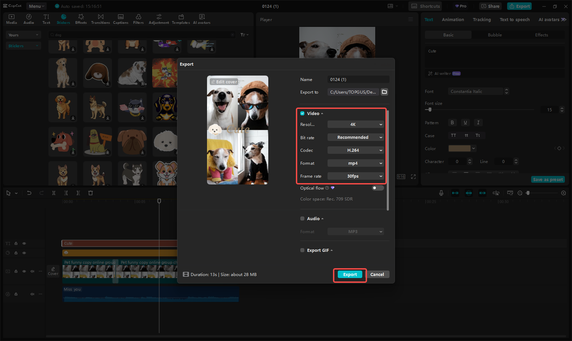Open the Codec dropdown showing H.264
Screen dimensions: 572x341
(x=355, y=150)
